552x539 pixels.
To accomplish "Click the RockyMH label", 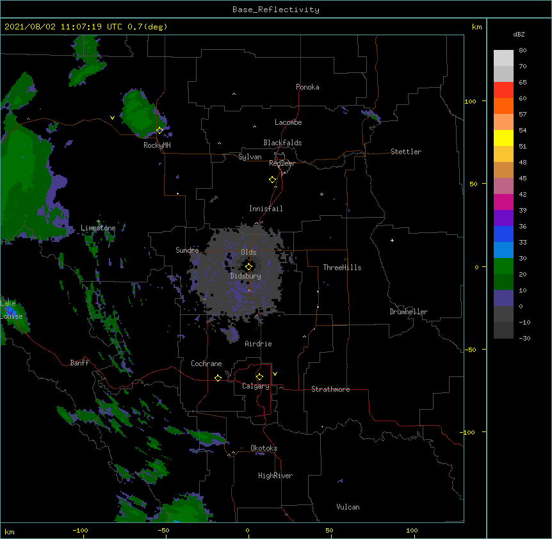I will [x=157, y=145].
